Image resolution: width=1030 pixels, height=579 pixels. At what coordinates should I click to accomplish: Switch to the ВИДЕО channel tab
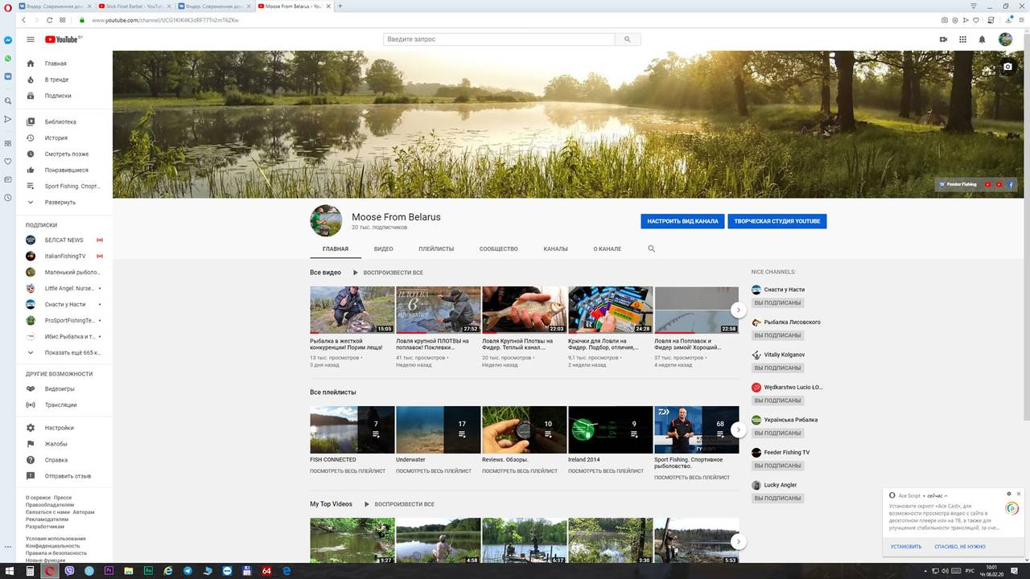tap(383, 249)
